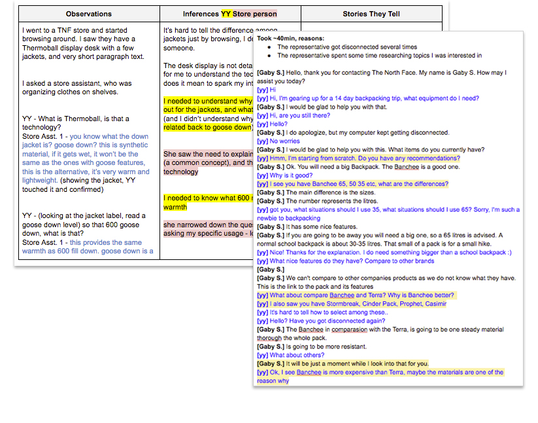Click '[yy] Why is it good?' line

[x=285, y=175]
